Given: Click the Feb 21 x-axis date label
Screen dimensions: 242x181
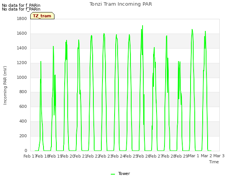Looking at the screenshot, I should point(80,156).
